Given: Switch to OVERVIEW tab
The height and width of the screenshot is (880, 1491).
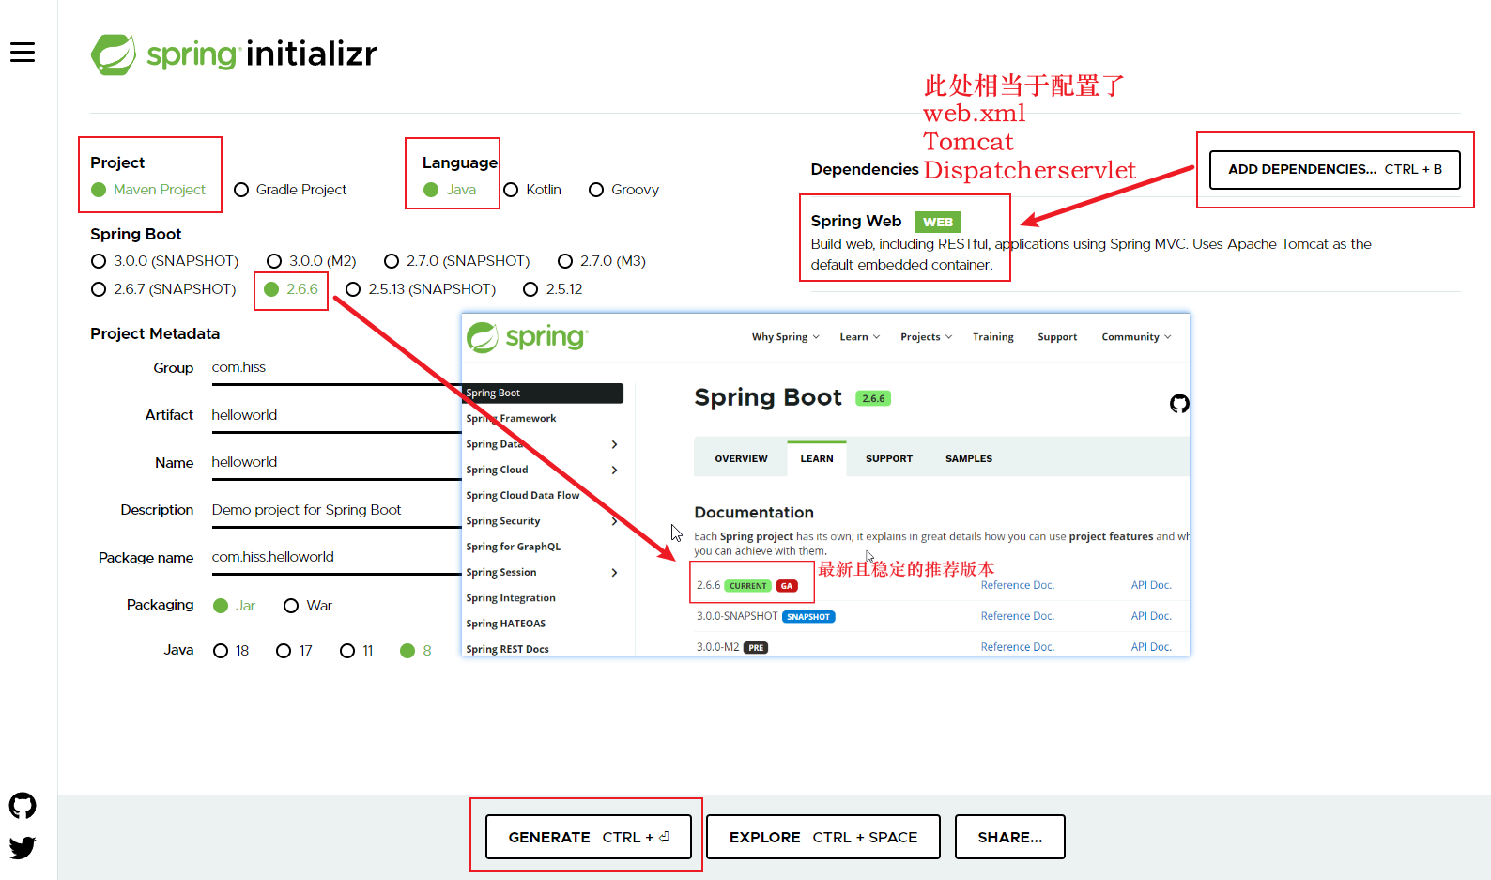Looking at the screenshot, I should [741, 459].
